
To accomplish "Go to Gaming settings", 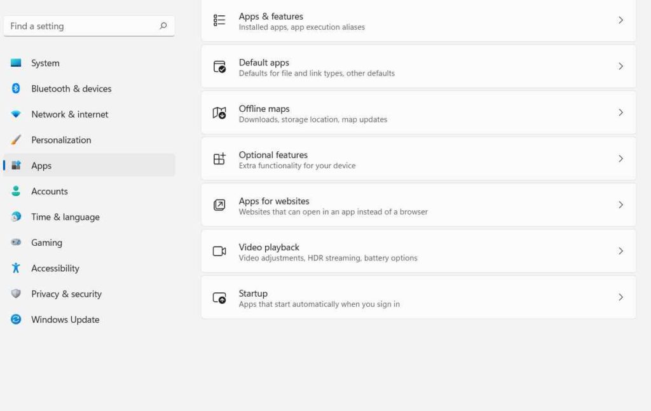I will (x=89, y=242).
